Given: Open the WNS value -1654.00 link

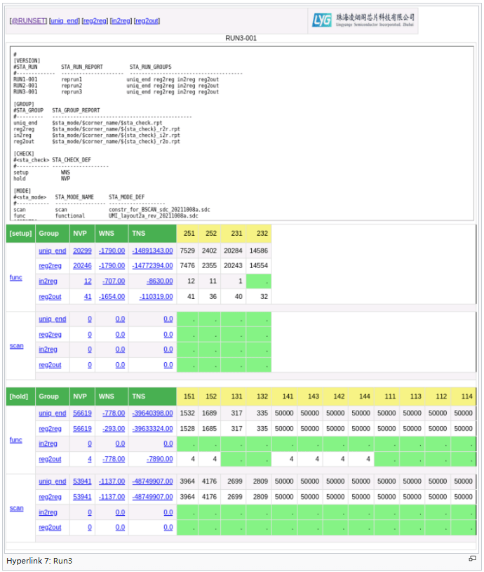Looking at the screenshot, I should tap(111, 297).
